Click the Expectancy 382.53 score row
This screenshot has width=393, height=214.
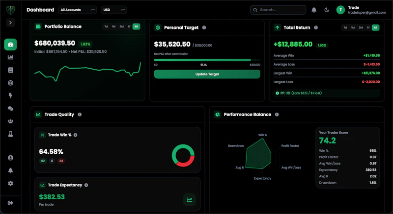(x=348, y=170)
